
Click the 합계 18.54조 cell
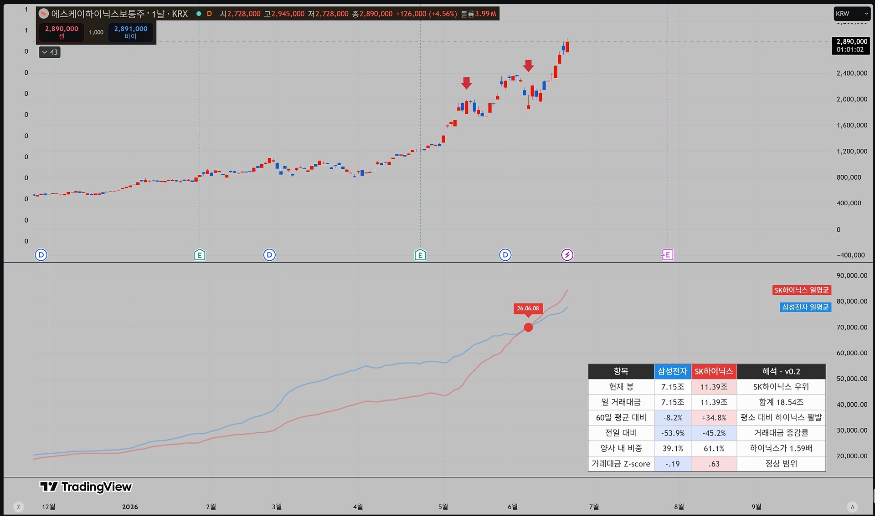(x=781, y=402)
